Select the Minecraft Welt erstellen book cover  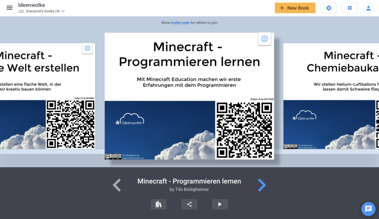coord(48,96)
